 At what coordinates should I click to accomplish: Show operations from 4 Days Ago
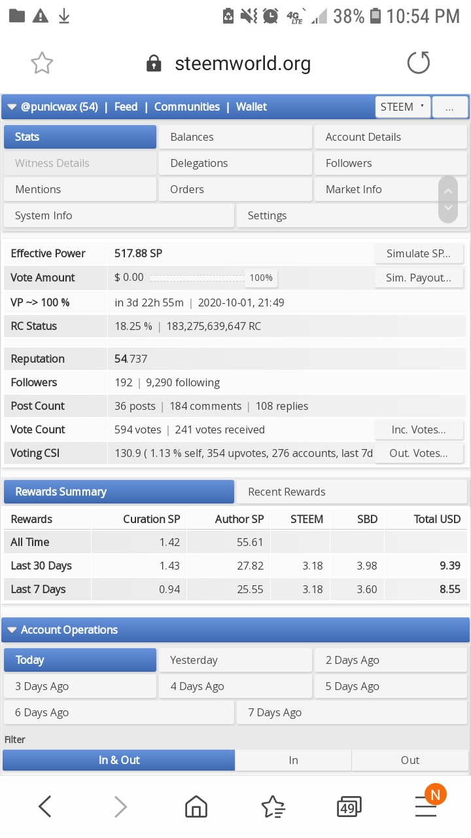(235, 686)
